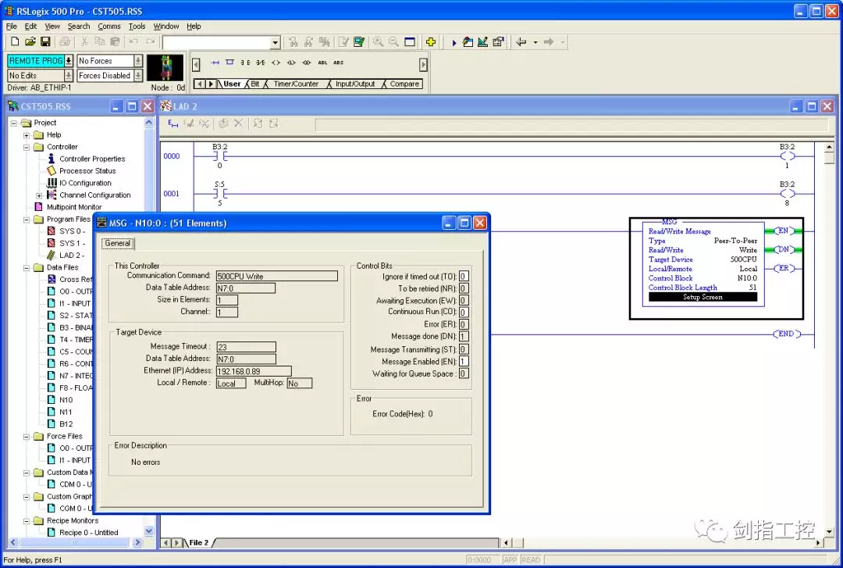Viewport: 843px width, 568px height.
Task: Click the General tab in MSG dialog
Action: [118, 244]
